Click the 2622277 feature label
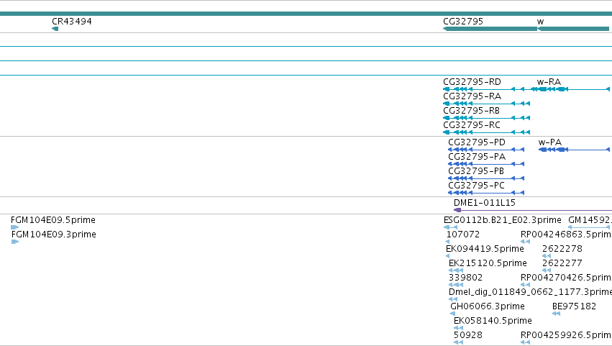The width and height of the screenshot is (612, 346). pyautogui.click(x=562, y=263)
